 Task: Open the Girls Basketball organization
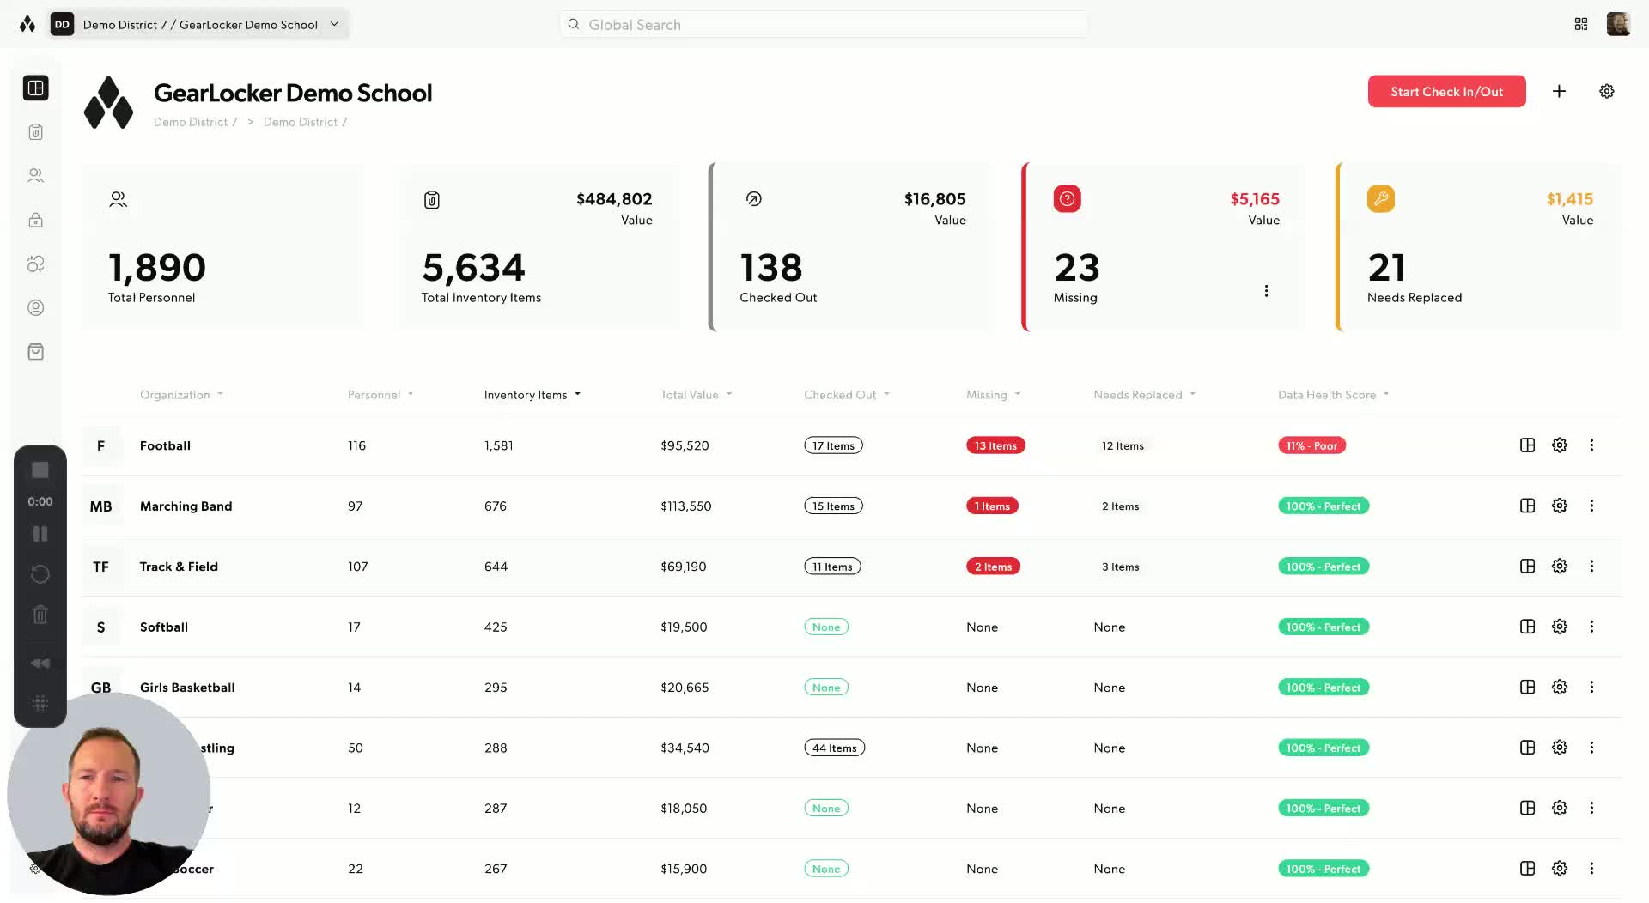pyautogui.click(x=187, y=688)
